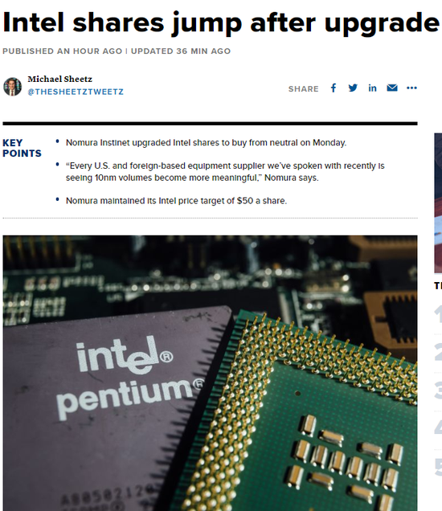Share article on Twitter
442x511 pixels.
pyautogui.click(x=353, y=88)
